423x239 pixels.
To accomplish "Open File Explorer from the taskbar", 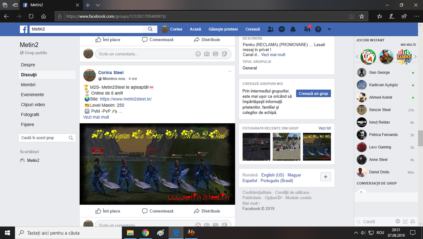I will [x=130, y=233].
